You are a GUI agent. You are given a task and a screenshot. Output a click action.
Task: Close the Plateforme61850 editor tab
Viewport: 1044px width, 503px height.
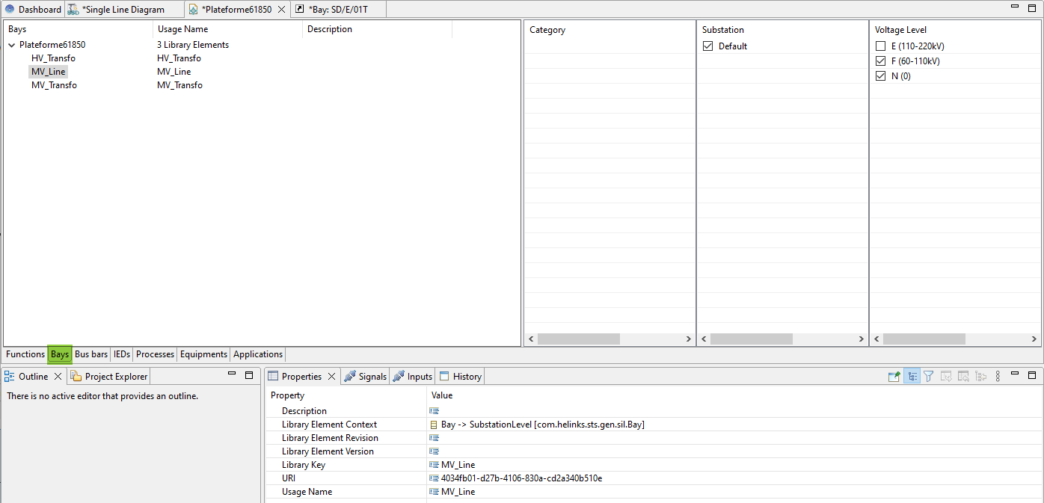pyautogui.click(x=281, y=10)
